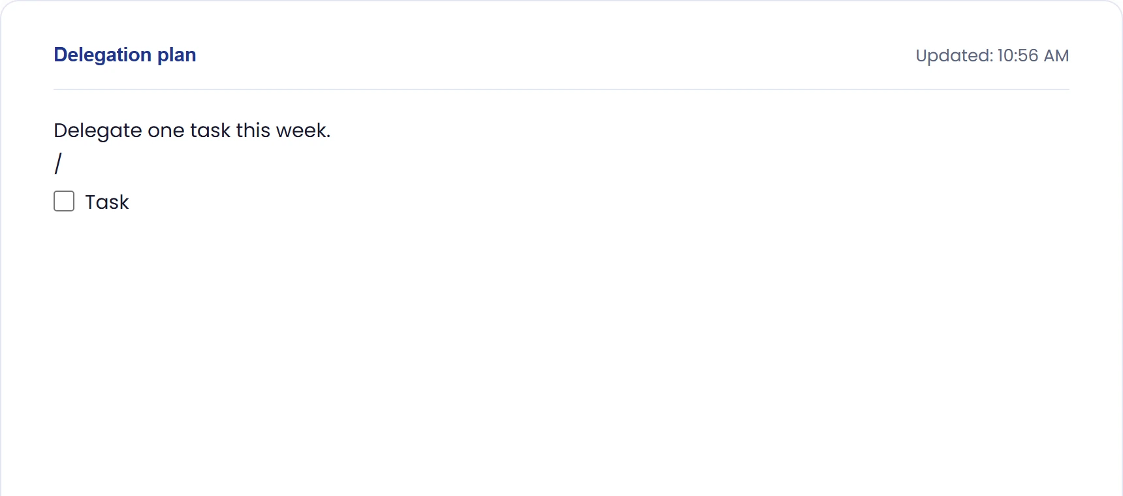The height and width of the screenshot is (496, 1123).
Task: Click the Updated 10:56 AM timestamp
Action: coord(992,55)
